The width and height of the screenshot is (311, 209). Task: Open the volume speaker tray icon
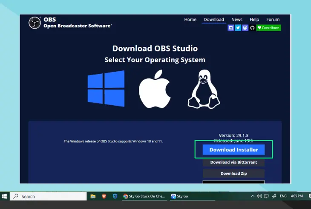pyautogui.click(x=259, y=196)
